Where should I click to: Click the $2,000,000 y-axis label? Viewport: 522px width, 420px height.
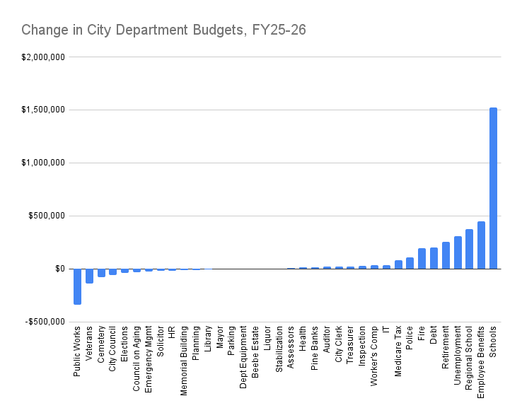(44, 57)
